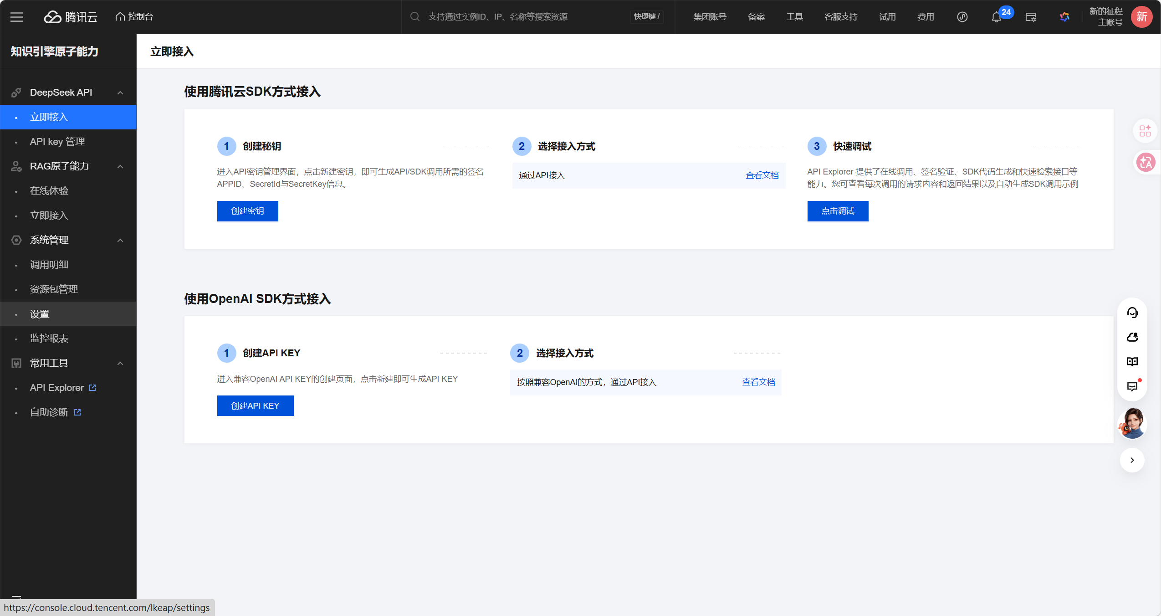Click the 创建API KEY button
1161x616 pixels.
[x=255, y=406]
